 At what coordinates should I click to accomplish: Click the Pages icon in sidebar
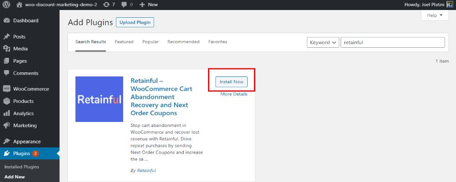coord(7,61)
